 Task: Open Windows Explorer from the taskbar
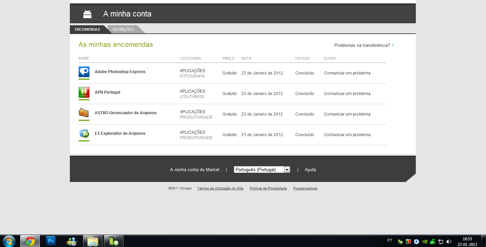point(92,241)
